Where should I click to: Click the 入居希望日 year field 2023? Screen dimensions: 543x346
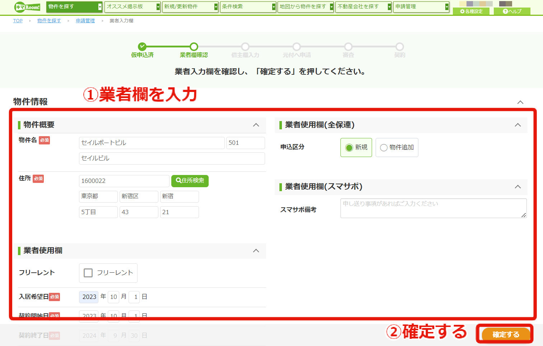pos(89,297)
